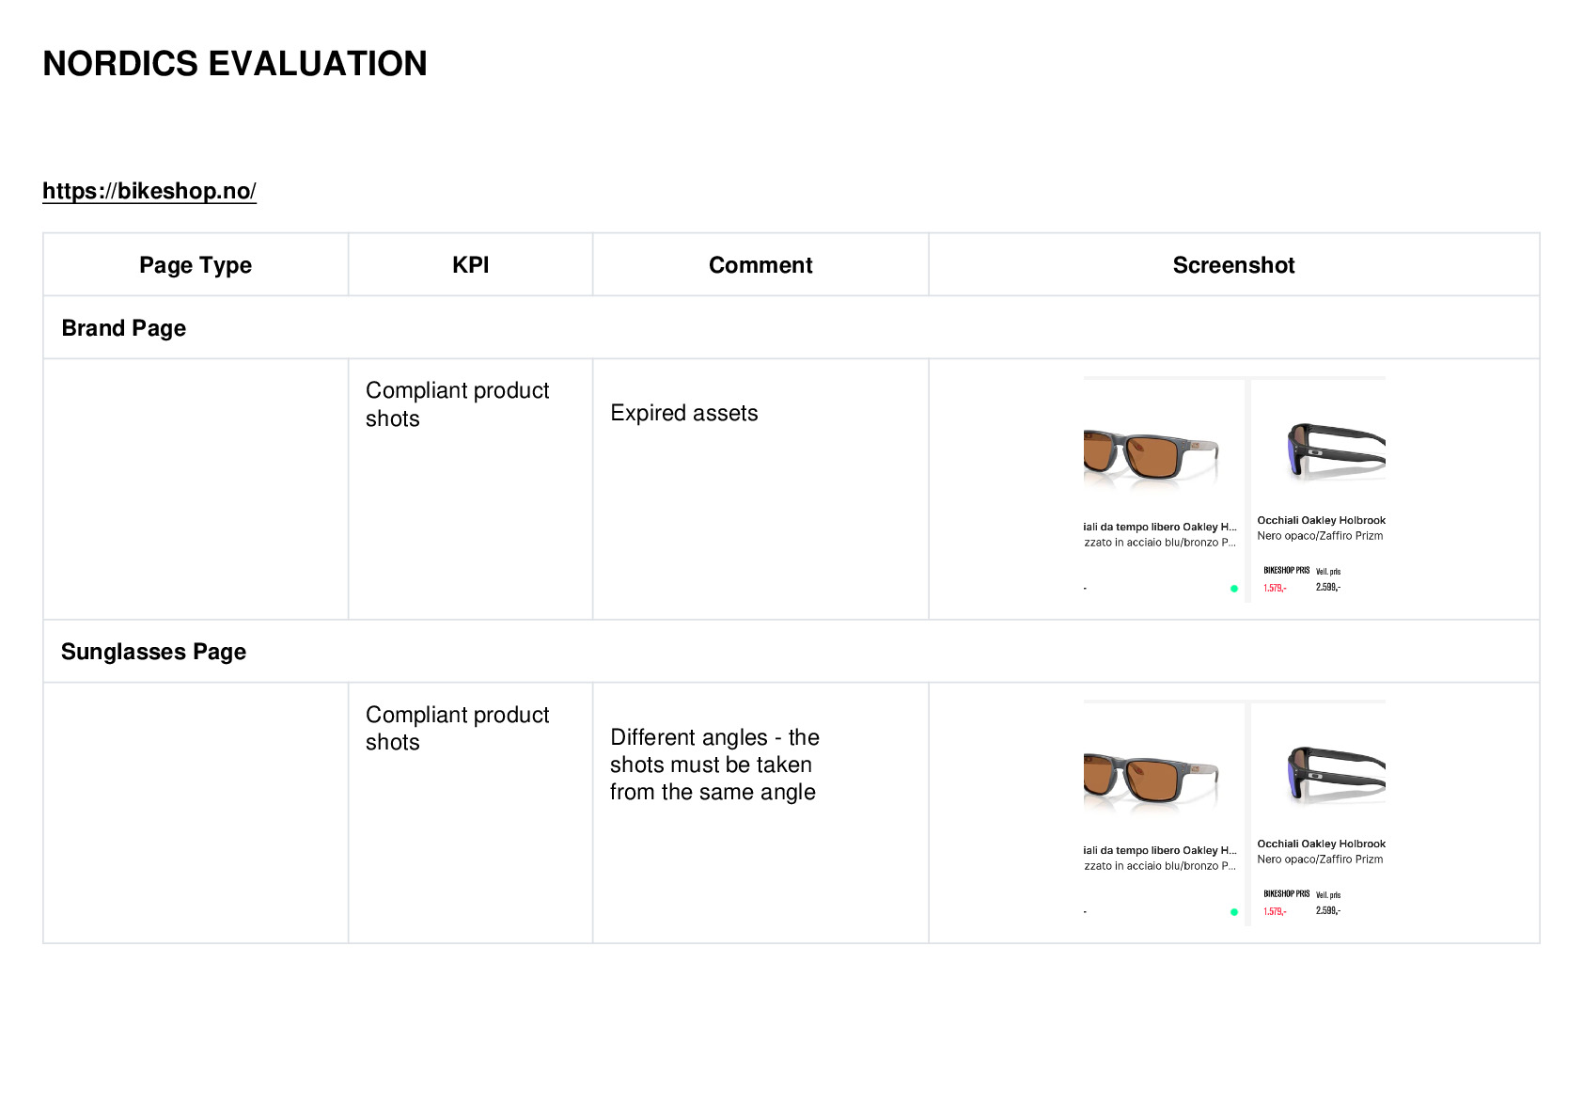Image resolution: width=1583 pixels, height=1120 pixels.
Task: Click the Occhiali Oakley Holbrook title in the Sunglasses Page row
Action: [1321, 844]
